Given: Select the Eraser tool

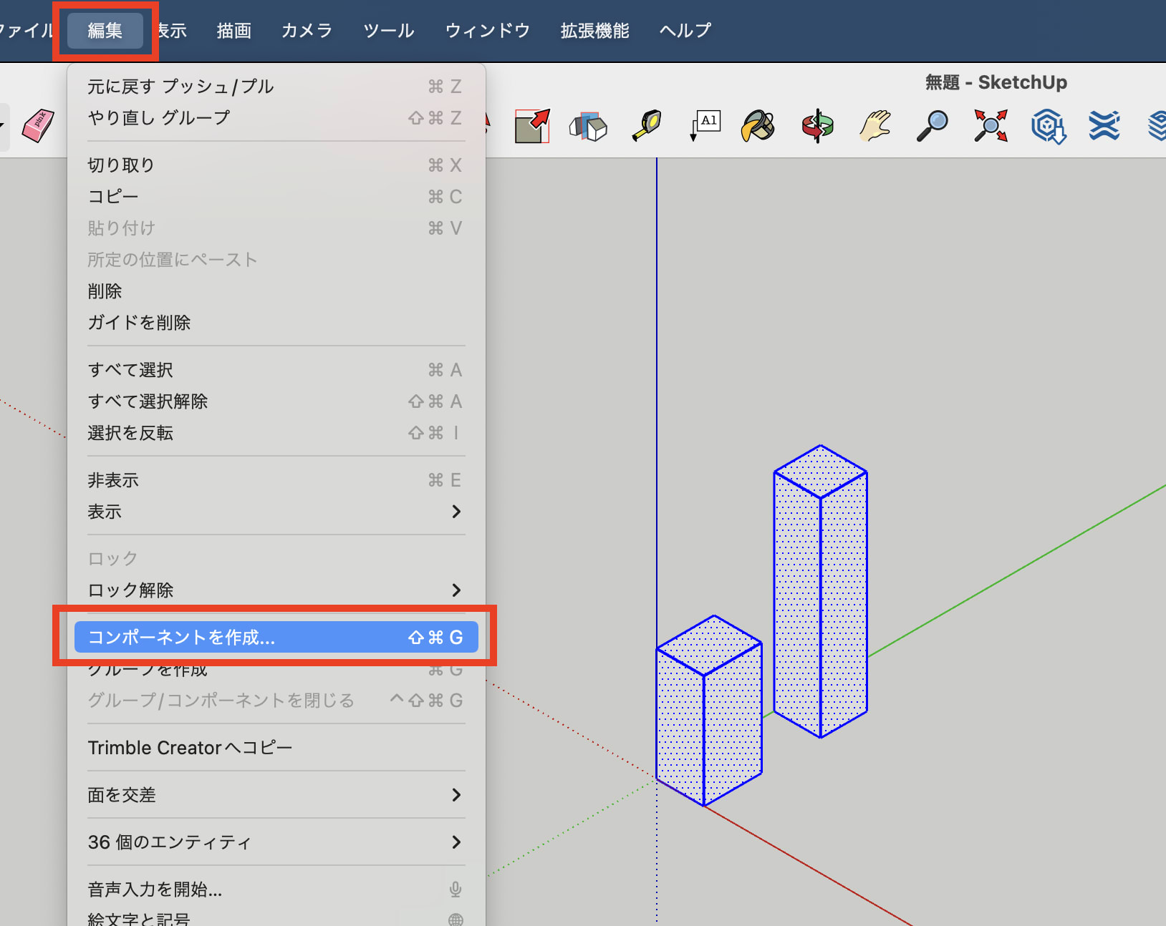Looking at the screenshot, I should click(36, 126).
